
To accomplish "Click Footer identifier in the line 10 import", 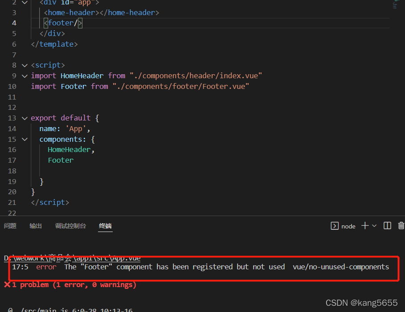I will [x=74, y=86].
